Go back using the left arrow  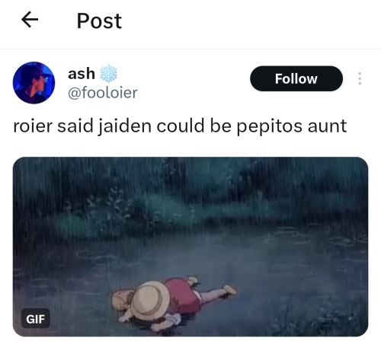click(x=30, y=20)
